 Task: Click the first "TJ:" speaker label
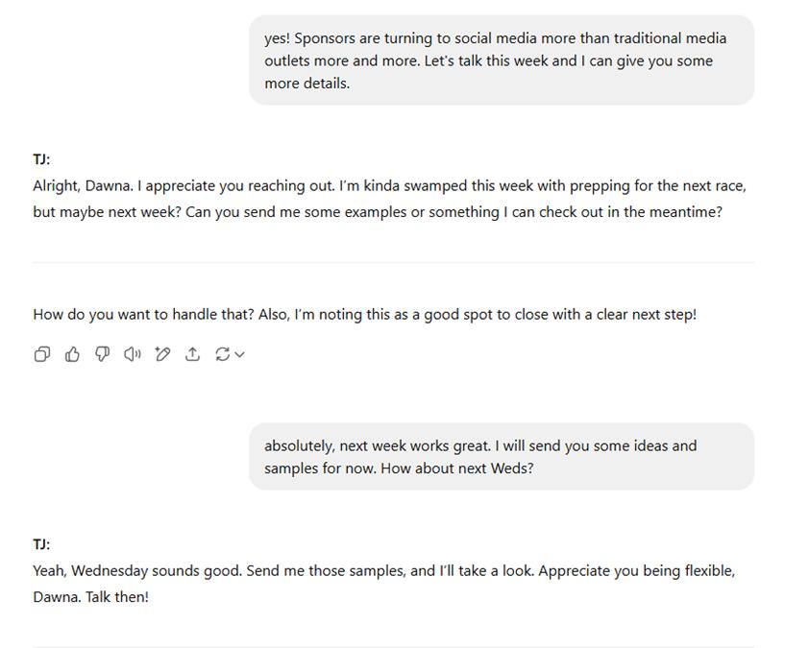[x=41, y=159]
